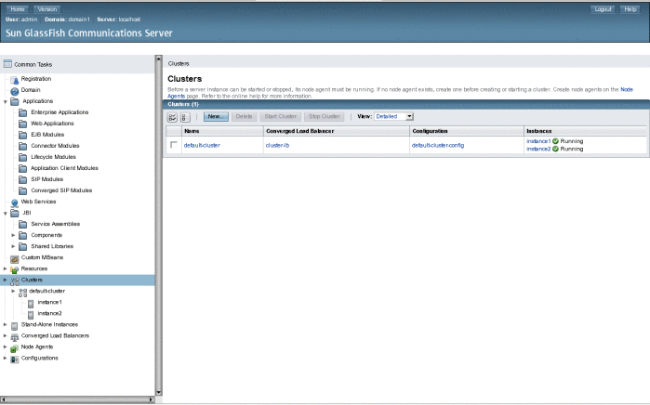Expand the Configurations tree node
Viewport: 650px width, 405px height.
(x=6, y=359)
